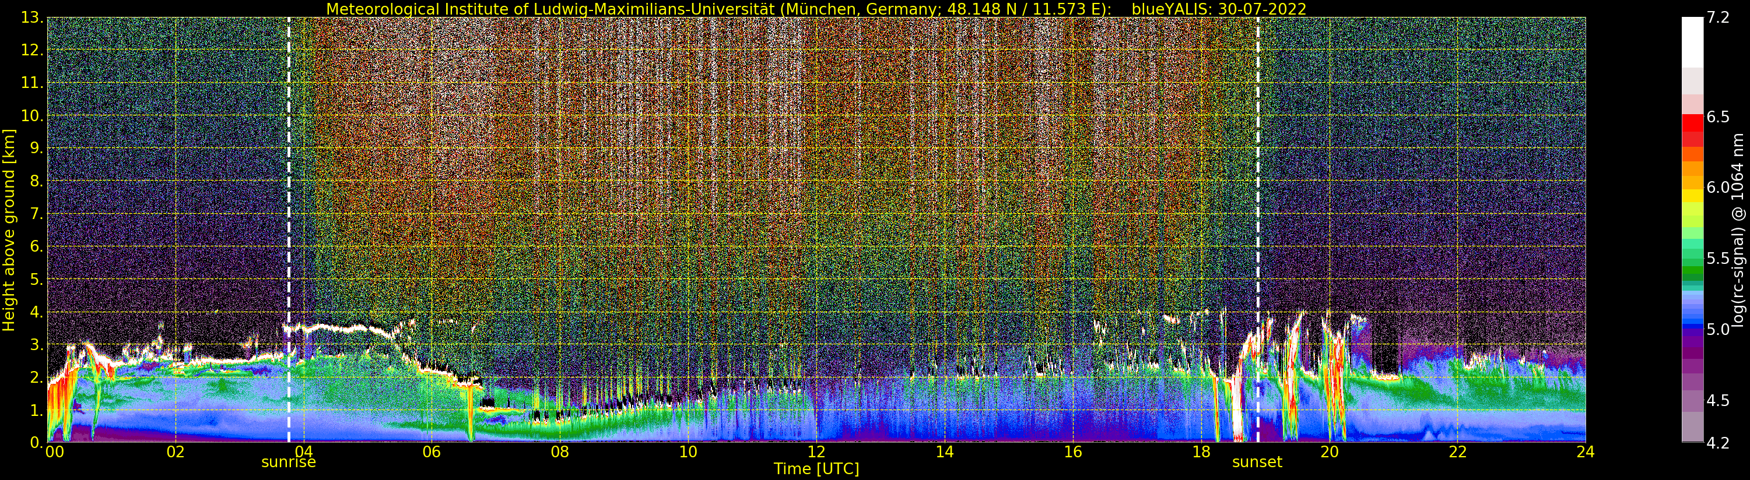
Task: Click the 4.5 value on the colorbar scale
Action: pyautogui.click(x=1718, y=400)
